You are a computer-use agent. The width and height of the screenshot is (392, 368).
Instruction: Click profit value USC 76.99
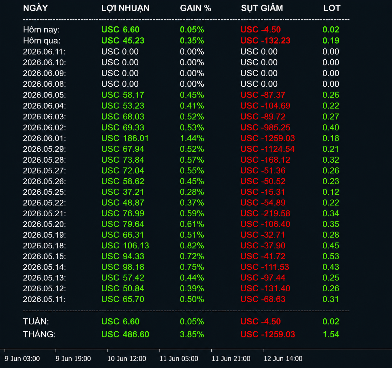(x=123, y=214)
